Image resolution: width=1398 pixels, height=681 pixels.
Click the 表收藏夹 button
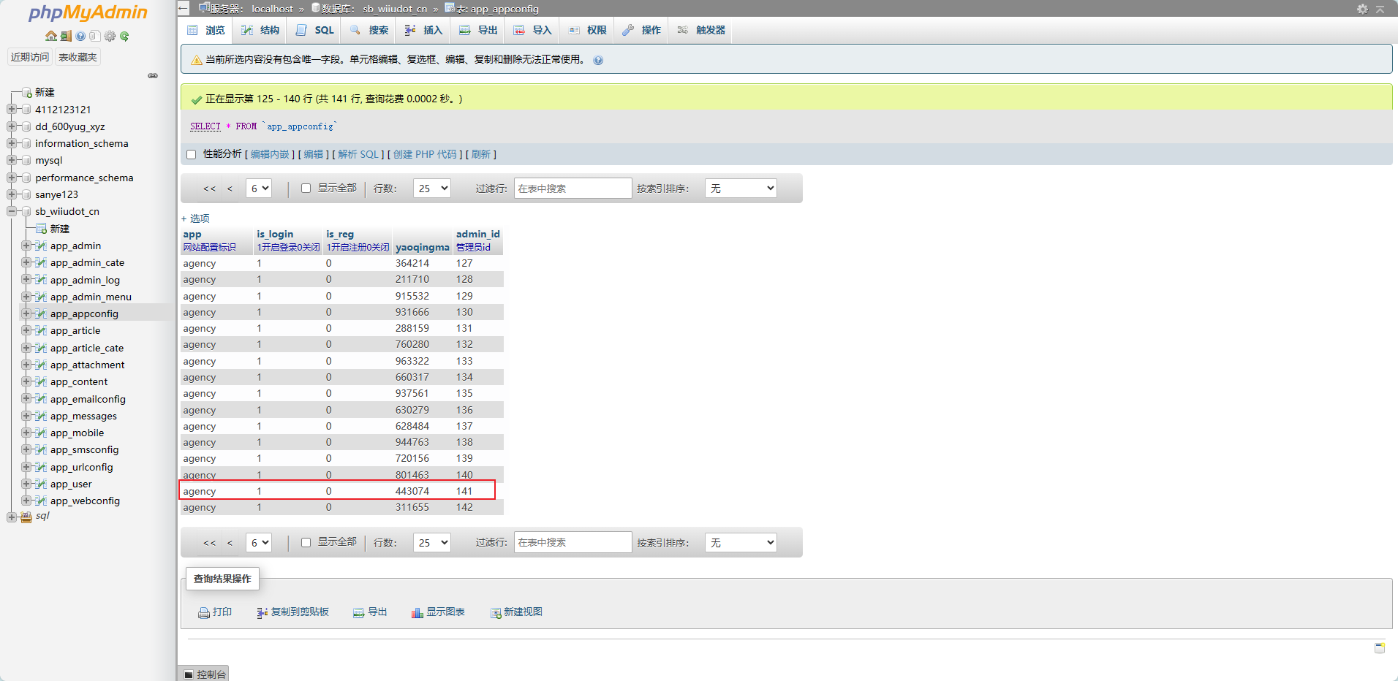[78, 57]
